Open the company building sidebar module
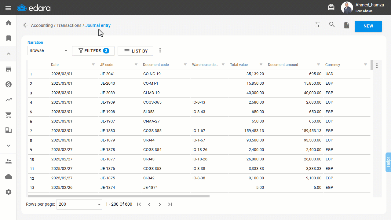 [x=9, y=130]
